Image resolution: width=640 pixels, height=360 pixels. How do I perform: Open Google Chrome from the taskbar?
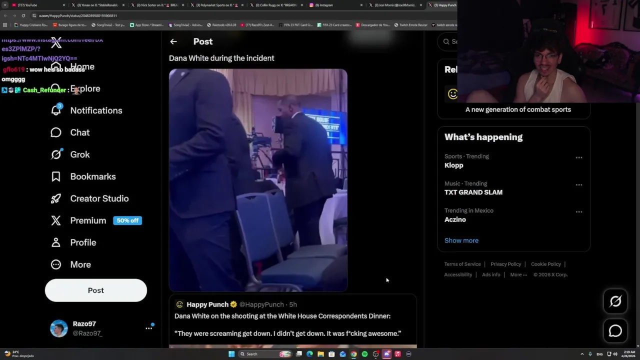[x=353, y=354]
